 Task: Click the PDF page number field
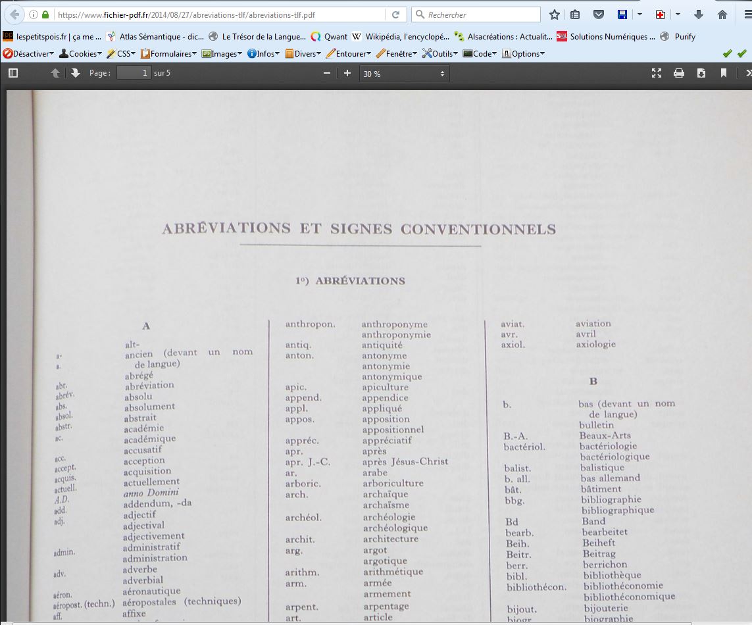[x=134, y=73]
